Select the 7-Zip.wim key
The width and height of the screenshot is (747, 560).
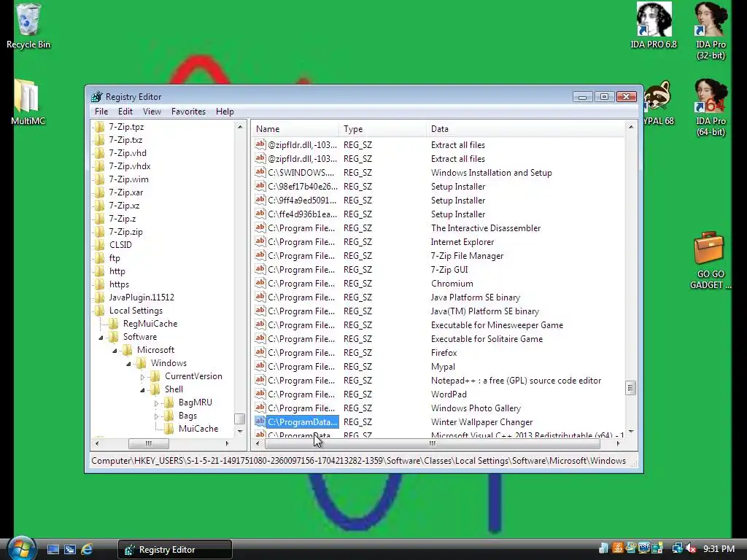click(x=128, y=179)
